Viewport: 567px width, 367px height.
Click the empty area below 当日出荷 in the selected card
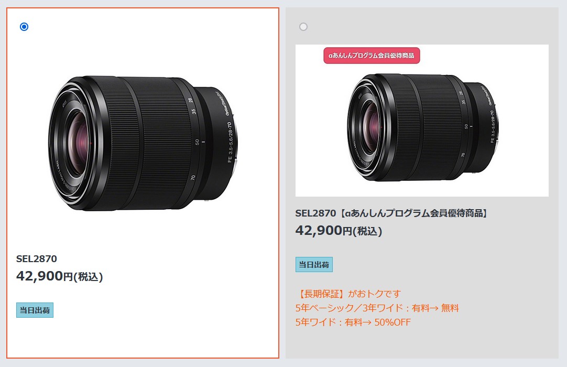[x=143, y=338]
